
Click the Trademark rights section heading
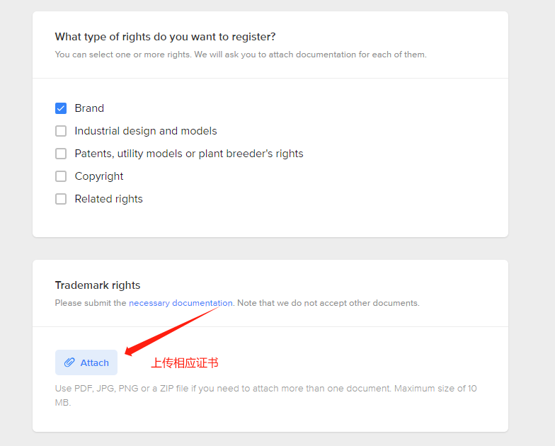point(98,285)
